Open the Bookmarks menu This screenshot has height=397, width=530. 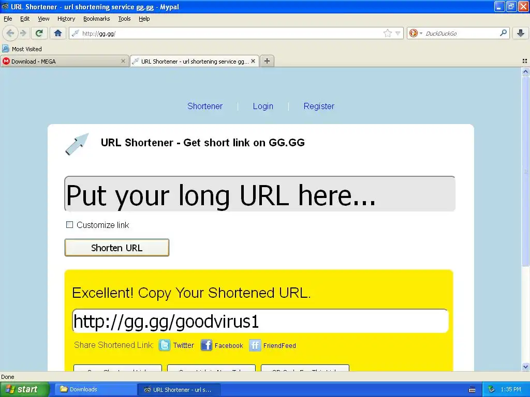click(96, 19)
